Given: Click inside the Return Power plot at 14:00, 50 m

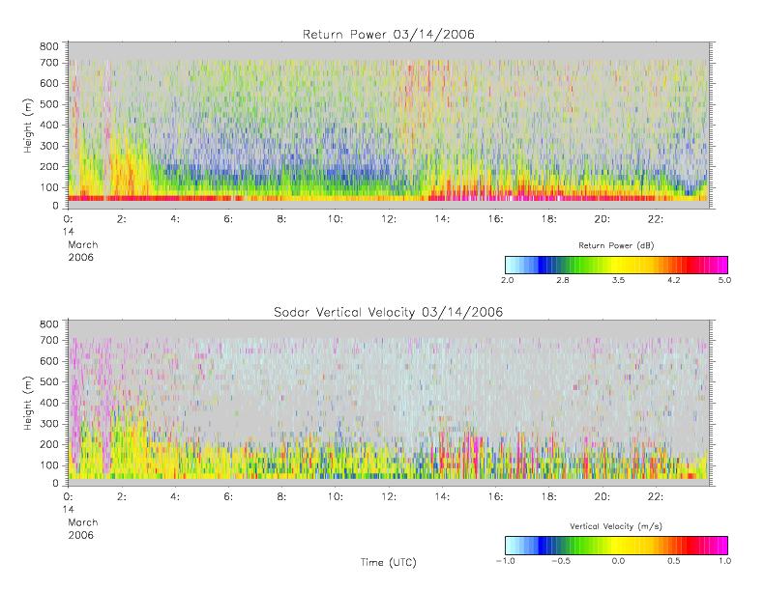Looking at the screenshot, I should (x=442, y=198).
